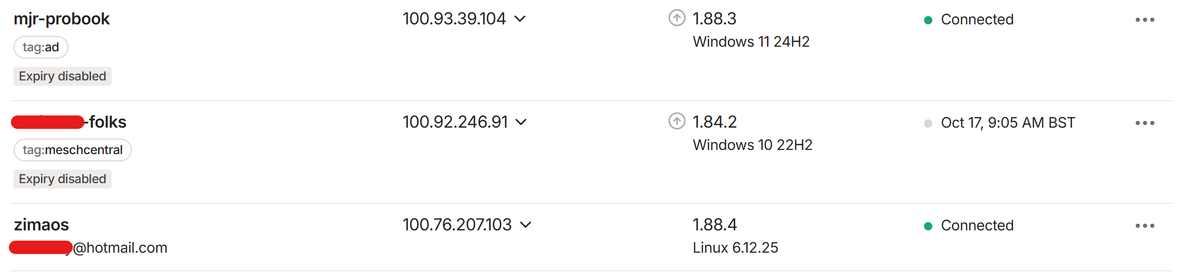This screenshot has width=1185, height=275.
Task: Click the hotmail.com owner email under zimaos
Action: [120, 248]
